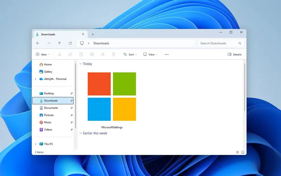The width and height of the screenshot is (281, 176).
Task: Collapse the Today group
Action: pos(81,64)
